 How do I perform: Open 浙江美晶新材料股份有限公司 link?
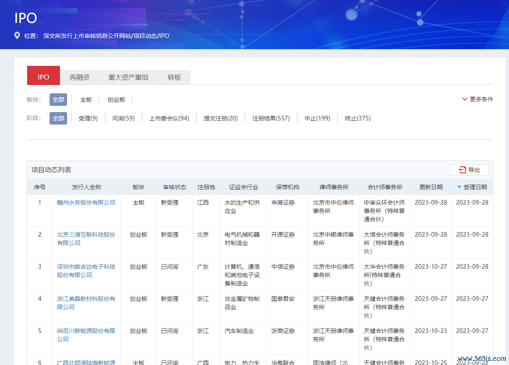pyautogui.click(x=86, y=303)
